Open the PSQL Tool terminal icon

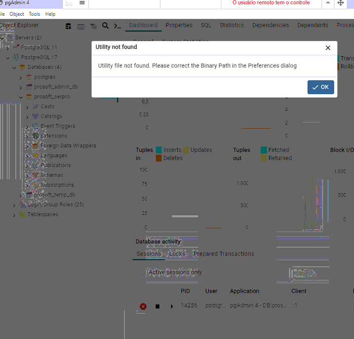pyautogui.click(x=118, y=26)
